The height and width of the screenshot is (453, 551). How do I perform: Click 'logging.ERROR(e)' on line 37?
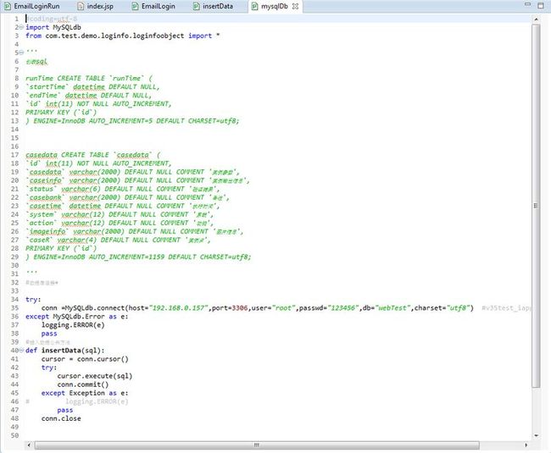click(x=73, y=325)
